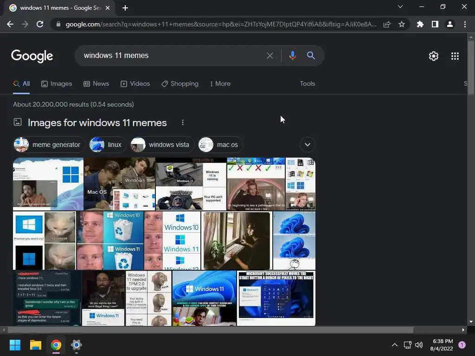The image size is (475, 356).
Task: Open the person typing by window image
Action: pos(237,241)
